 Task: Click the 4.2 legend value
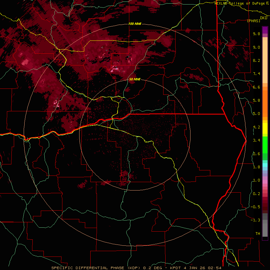256,127
